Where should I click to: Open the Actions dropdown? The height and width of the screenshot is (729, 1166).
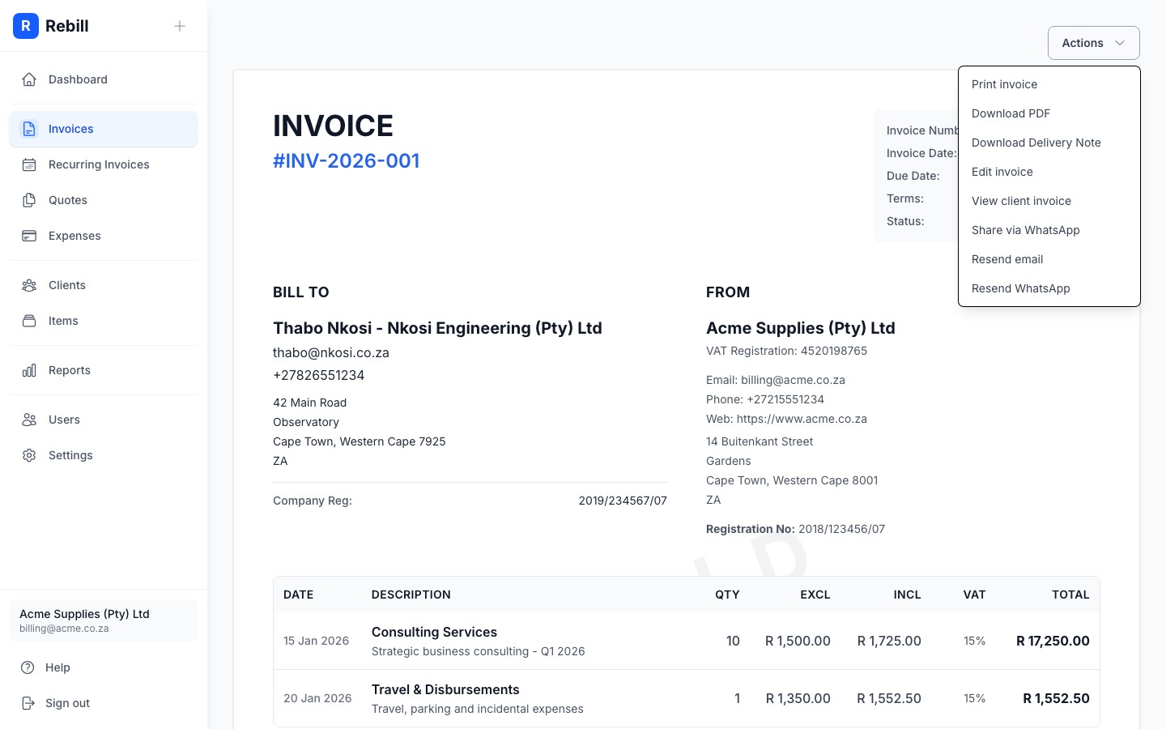coord(1093,42)
